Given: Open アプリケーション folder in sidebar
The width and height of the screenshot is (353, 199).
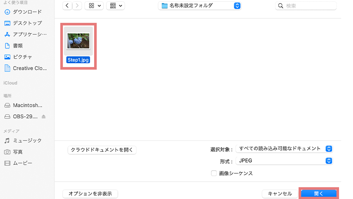Looking at the screenshot, I should point(26,34).
